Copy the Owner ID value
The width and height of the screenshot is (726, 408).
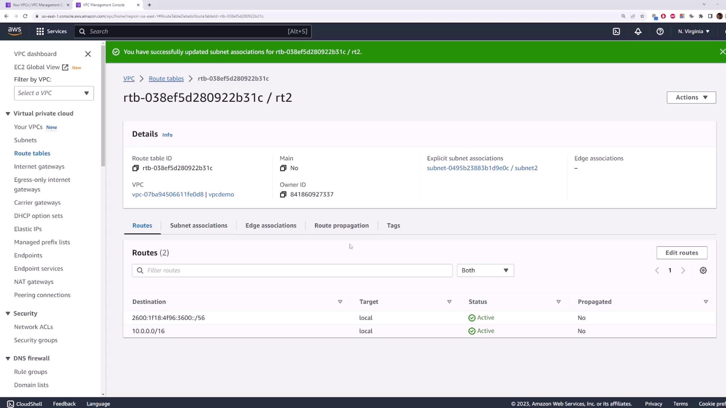(x=283, y=195)
